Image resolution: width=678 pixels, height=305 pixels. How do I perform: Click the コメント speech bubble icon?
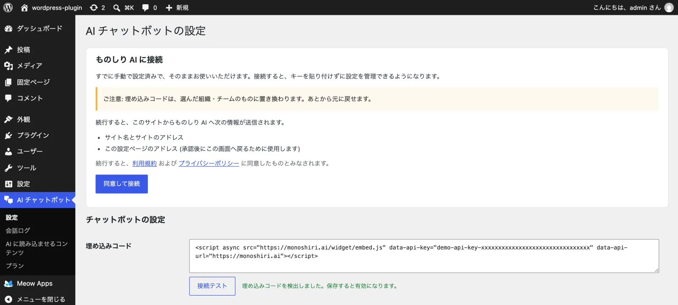[8, 98]
